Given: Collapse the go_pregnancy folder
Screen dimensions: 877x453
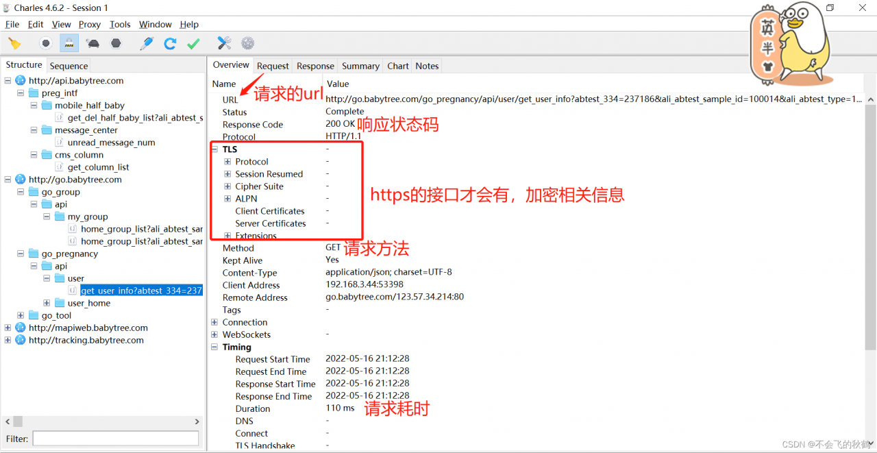Looking at the screenshot, I should tap(21, 254).
